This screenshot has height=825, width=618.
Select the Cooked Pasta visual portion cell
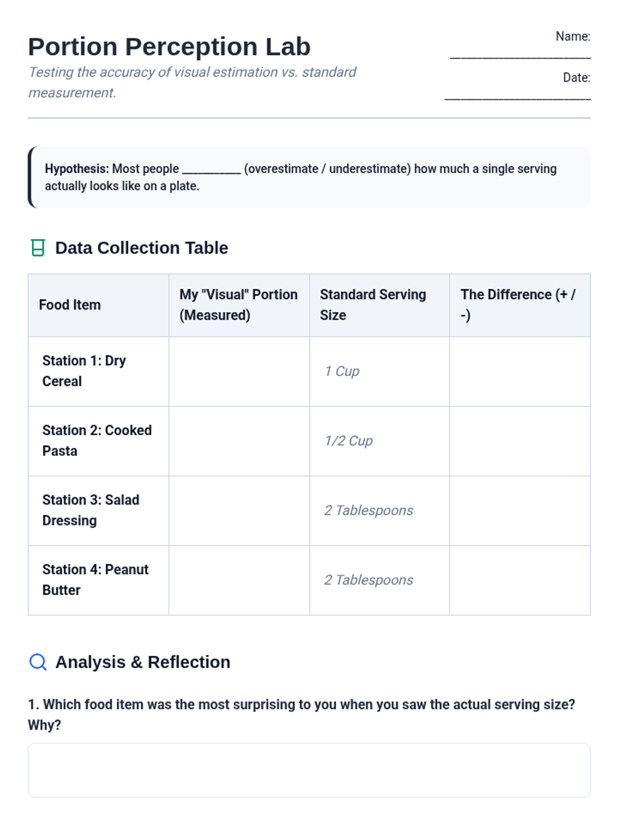(x=239, y=441)
